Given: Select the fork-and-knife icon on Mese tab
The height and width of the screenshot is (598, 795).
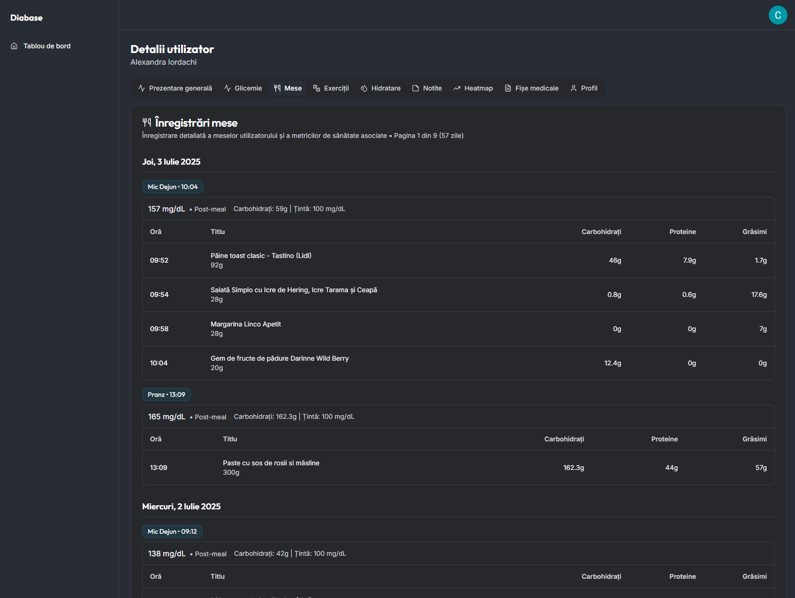Looking at the screenshot, I should coord(277,88).
